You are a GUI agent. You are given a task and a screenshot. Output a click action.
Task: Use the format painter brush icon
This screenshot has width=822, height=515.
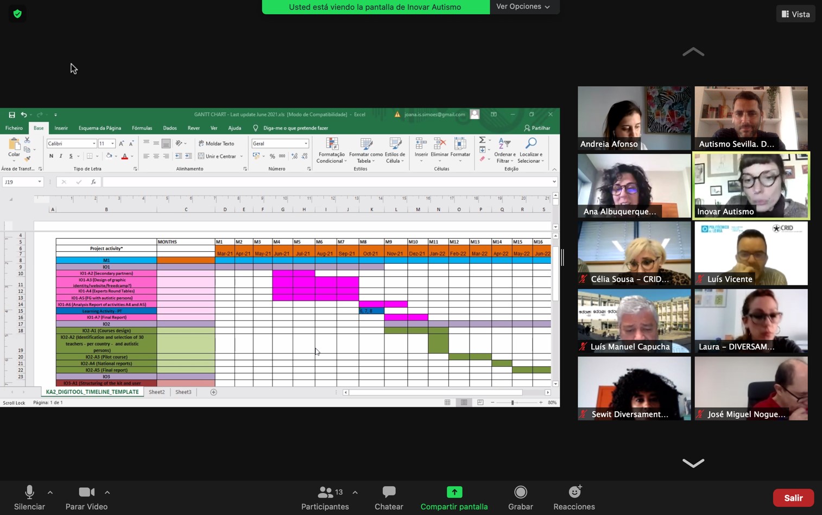coord(27,158)
